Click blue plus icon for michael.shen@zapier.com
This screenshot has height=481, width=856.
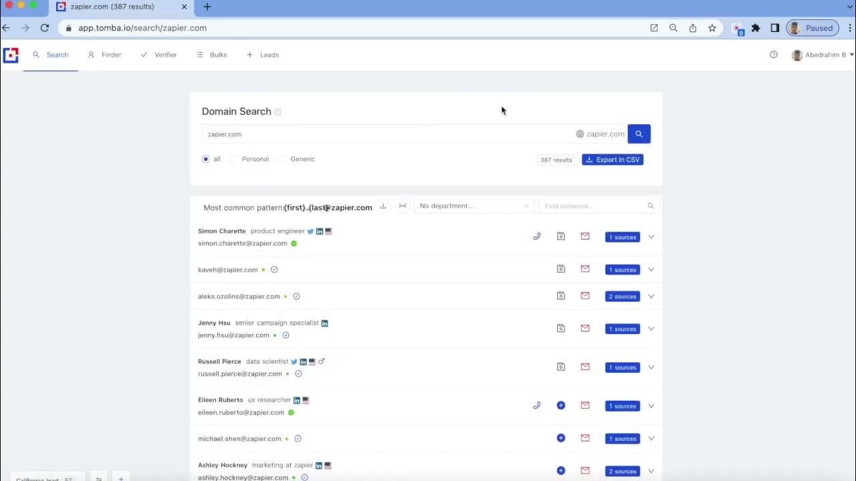(x=561, y=438)
